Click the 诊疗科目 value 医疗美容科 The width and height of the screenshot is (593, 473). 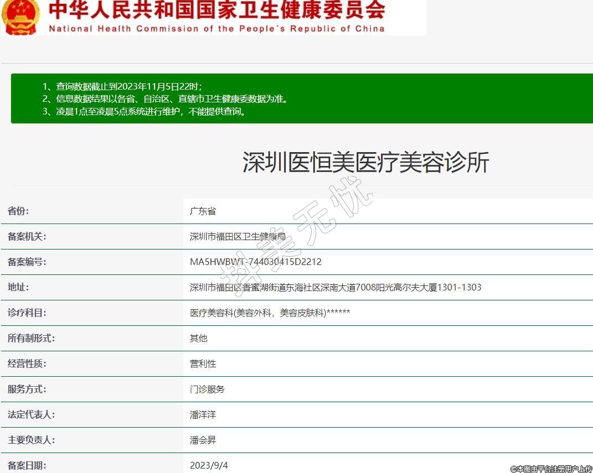click(x=270, y=313)
